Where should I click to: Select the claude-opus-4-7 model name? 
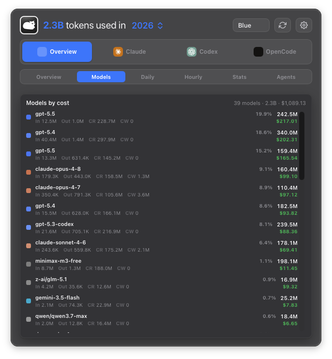pos(58,187)
